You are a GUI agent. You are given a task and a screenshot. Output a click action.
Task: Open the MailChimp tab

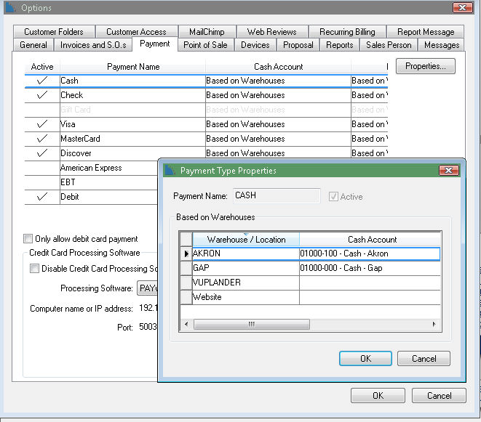[207, 32]
